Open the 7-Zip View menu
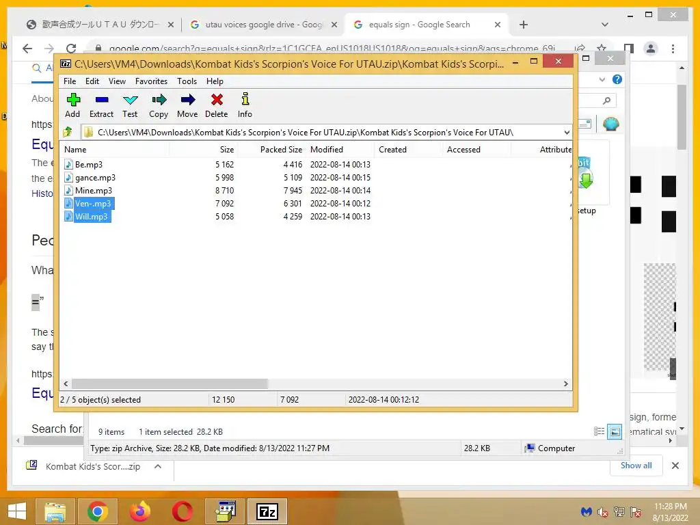Image resolution: width=700 pixels, height=525 pixels. click(117, 81)
